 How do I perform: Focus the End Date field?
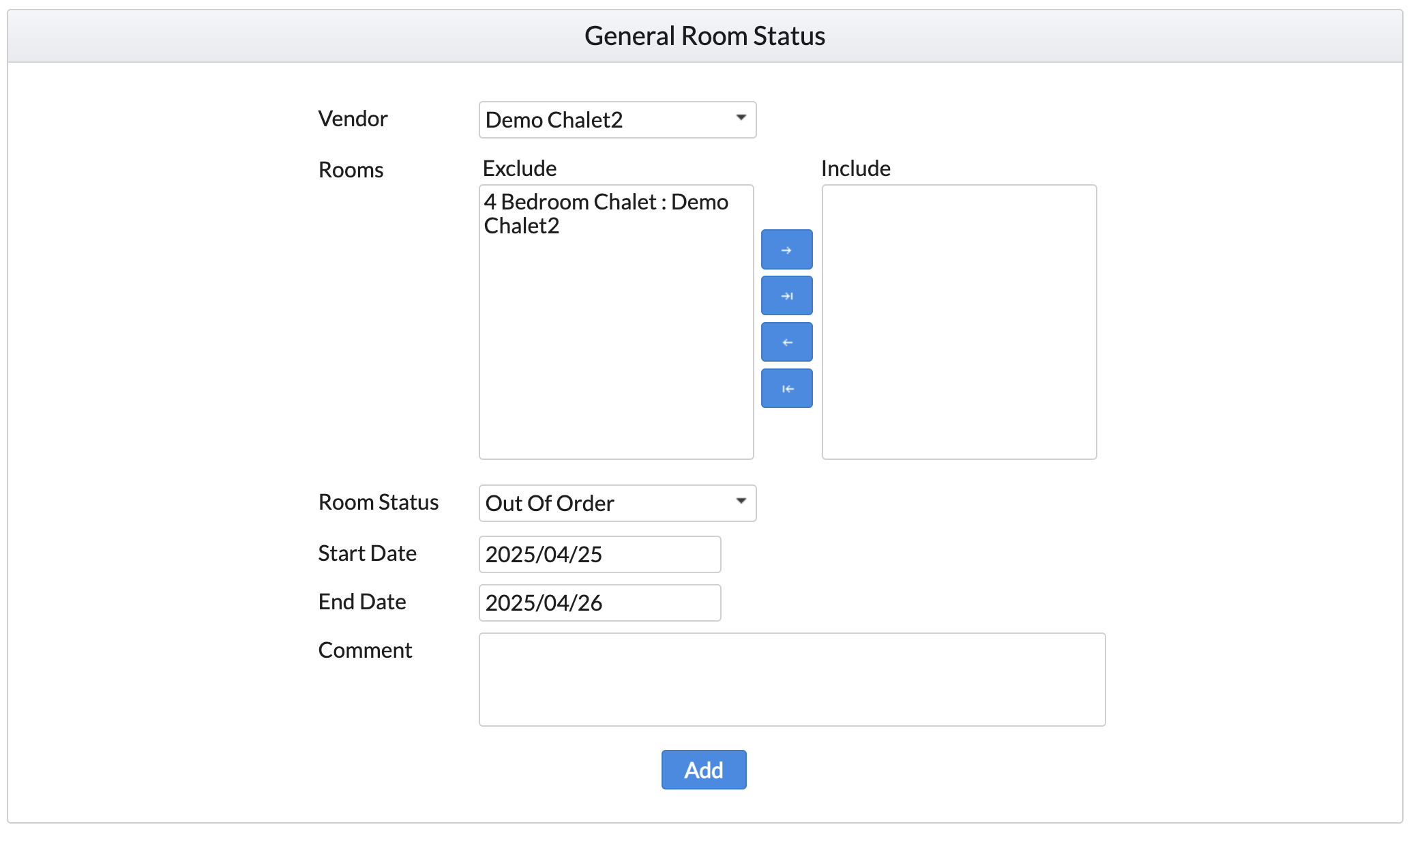tap(599, 603)
